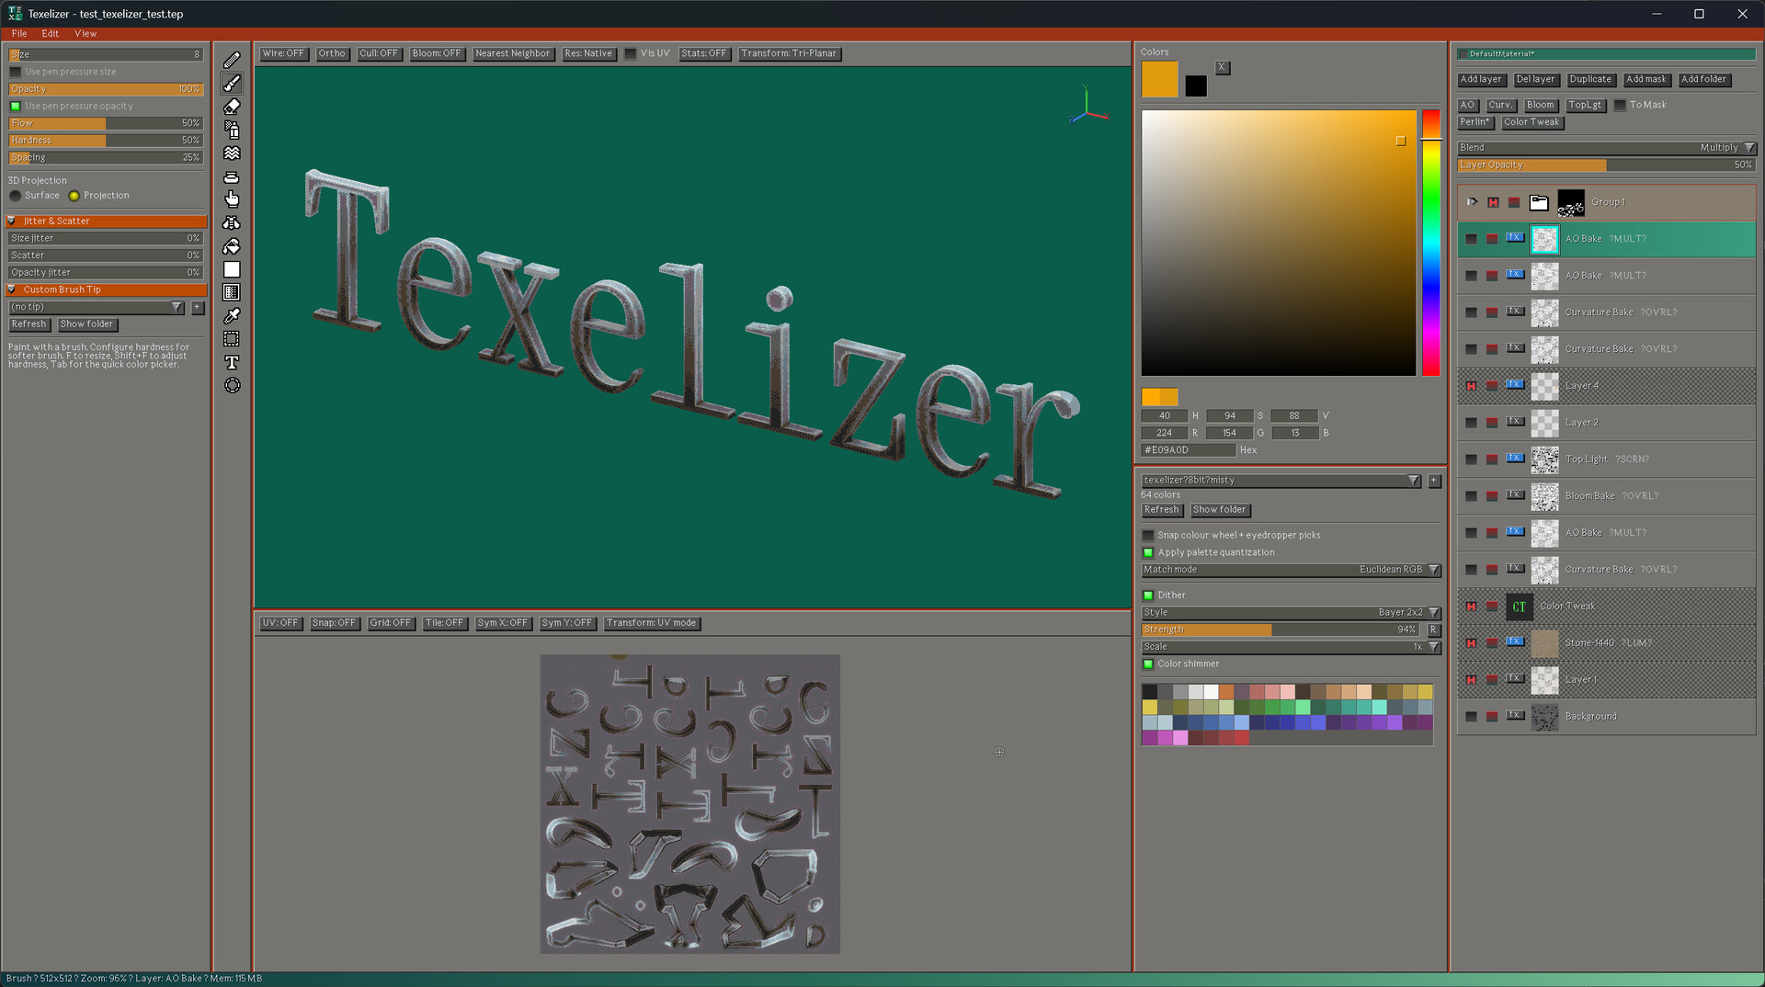Open the Match mode dropdown
1765x987 pixels.
(x=1291, y=570)
